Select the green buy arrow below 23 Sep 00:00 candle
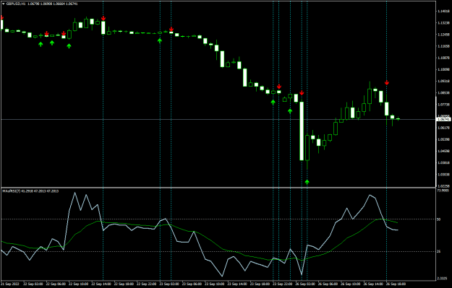The height and width of the screenshot is (288, 452). pos(160,40)
